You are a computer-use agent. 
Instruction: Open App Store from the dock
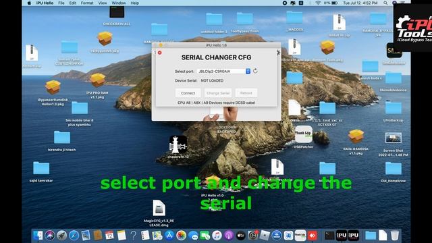169,236
